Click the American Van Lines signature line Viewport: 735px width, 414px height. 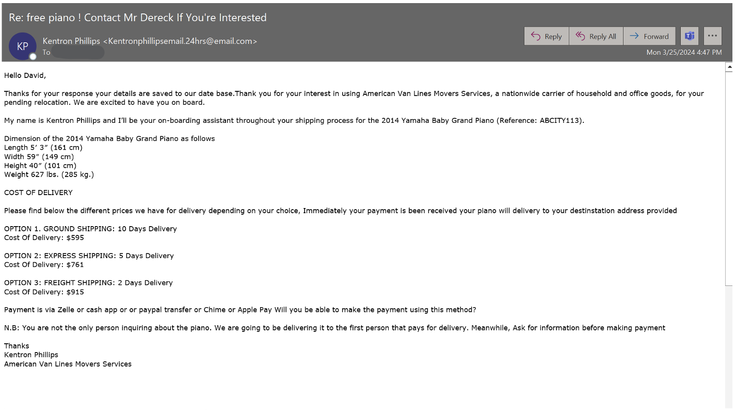coord(68,364)
